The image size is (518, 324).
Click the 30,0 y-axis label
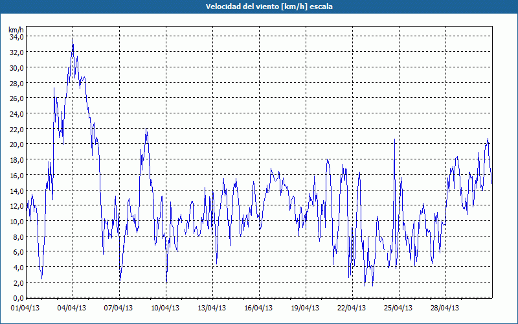(17, 68)
